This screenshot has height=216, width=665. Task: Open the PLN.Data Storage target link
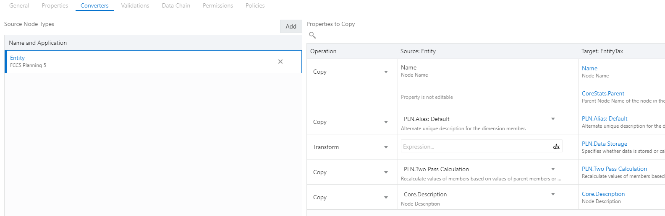pos(604,144)
